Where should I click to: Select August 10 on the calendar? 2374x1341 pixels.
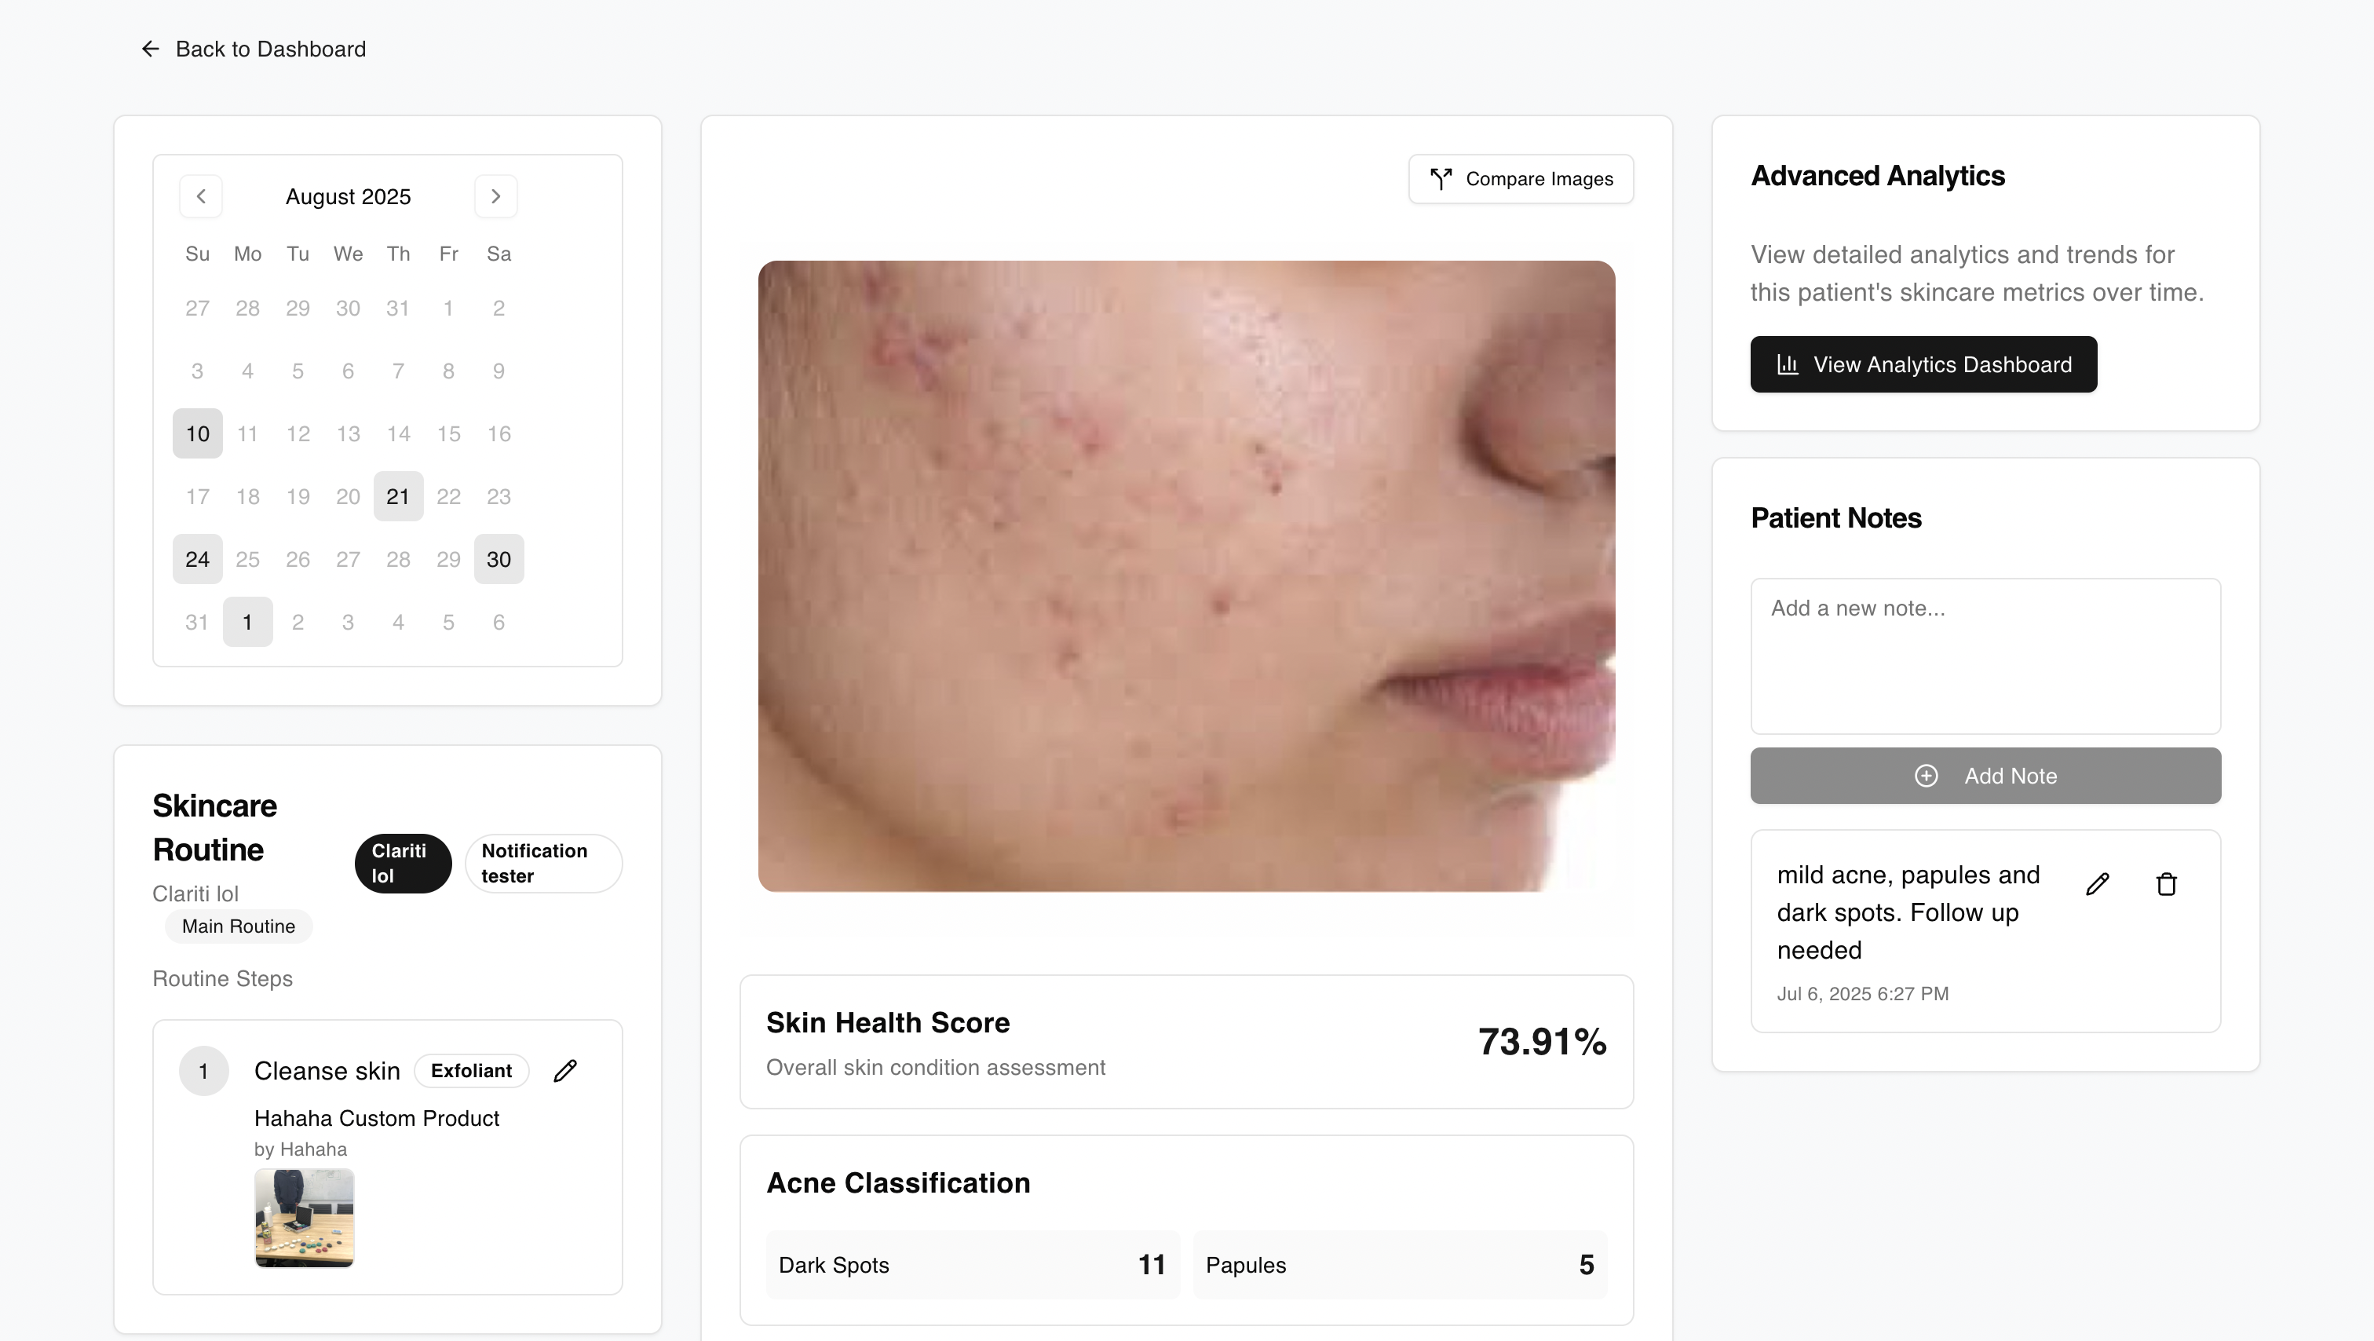[197, 433]
